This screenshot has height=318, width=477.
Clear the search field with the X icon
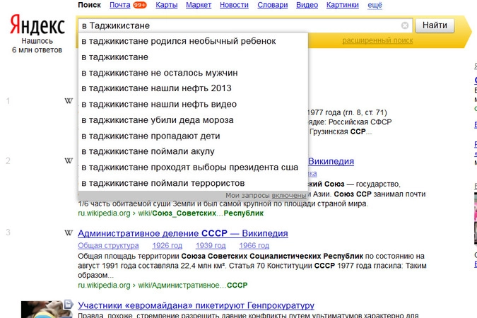[x=405, y=25]
